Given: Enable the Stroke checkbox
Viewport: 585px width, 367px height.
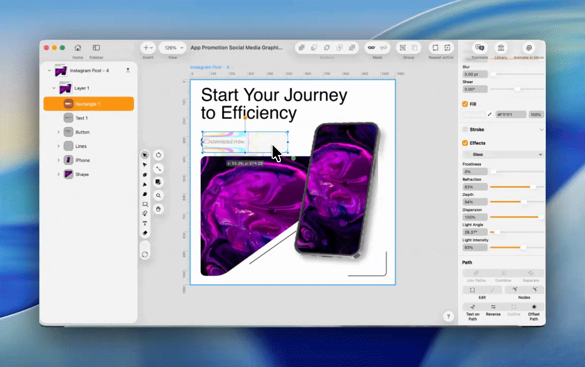Looking at the screenshot, I should pyautogui.click(x=465, y=129).
